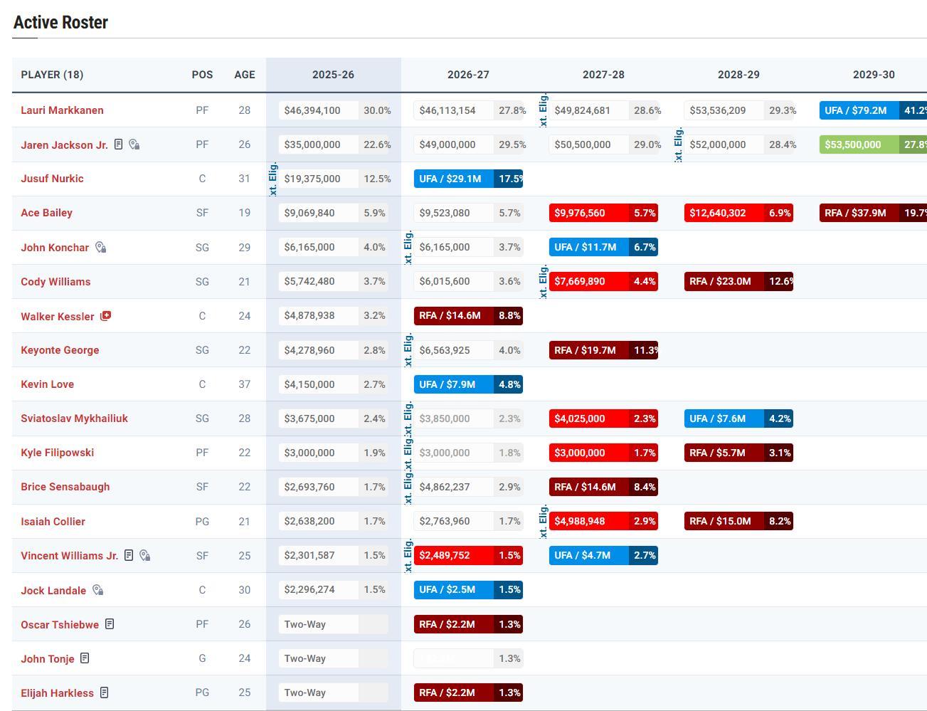Click the notes icon beside Vincent Williams Jr.
This screenshot has height=711, width=927.
(129, 555)
